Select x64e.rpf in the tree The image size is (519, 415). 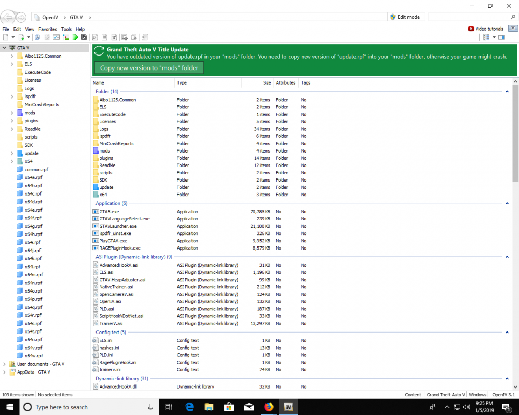coord(33,210)
